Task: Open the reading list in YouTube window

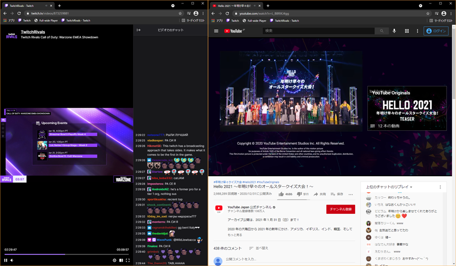Action: coord(441,21)
